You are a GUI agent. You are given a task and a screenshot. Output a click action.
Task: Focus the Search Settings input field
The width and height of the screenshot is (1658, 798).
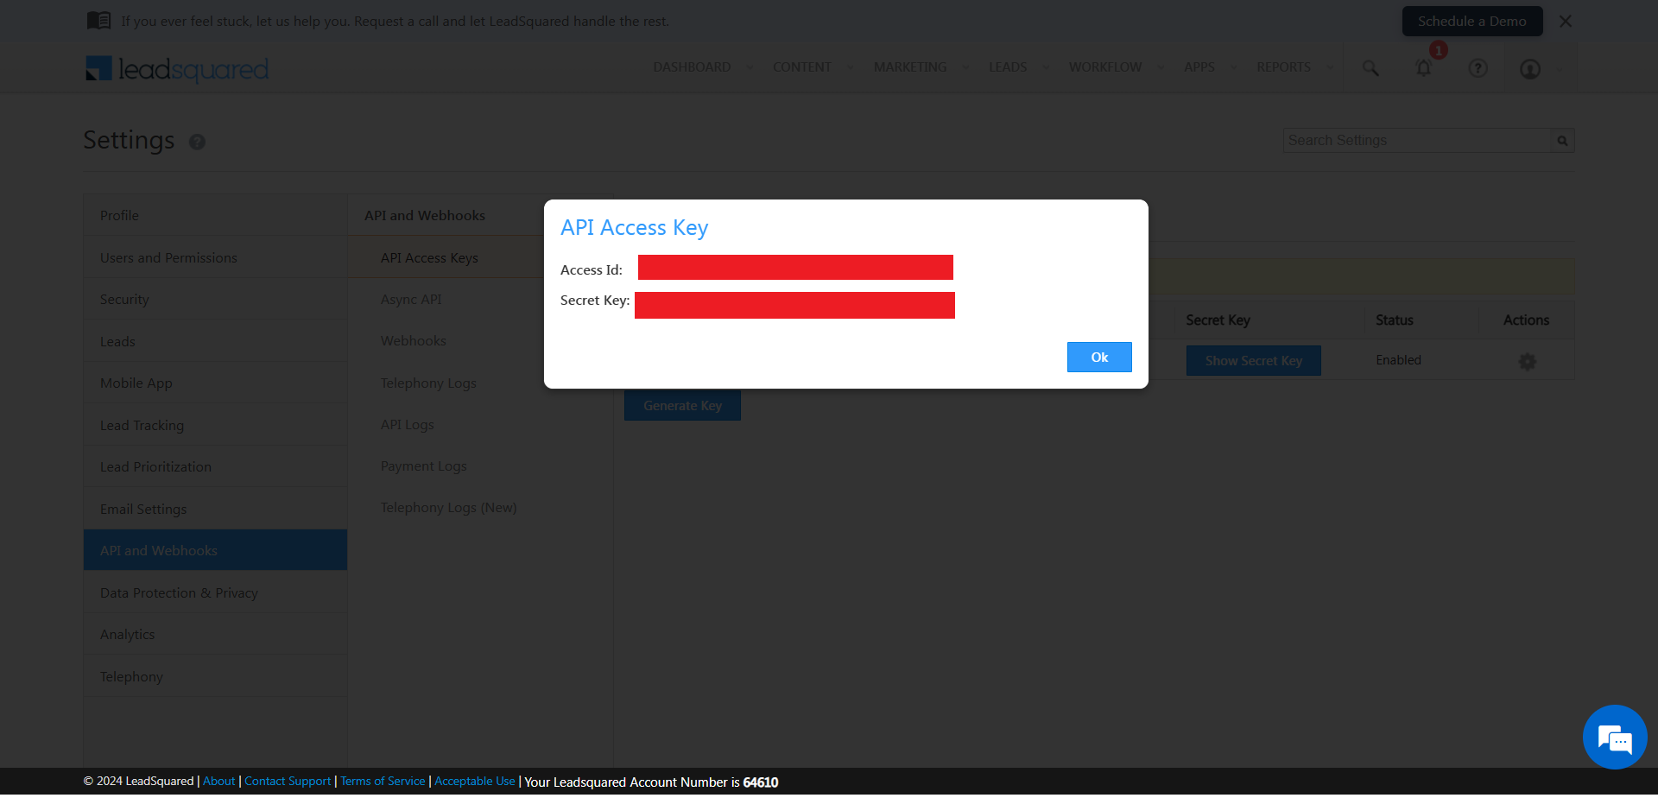(x=1418, y=141)
